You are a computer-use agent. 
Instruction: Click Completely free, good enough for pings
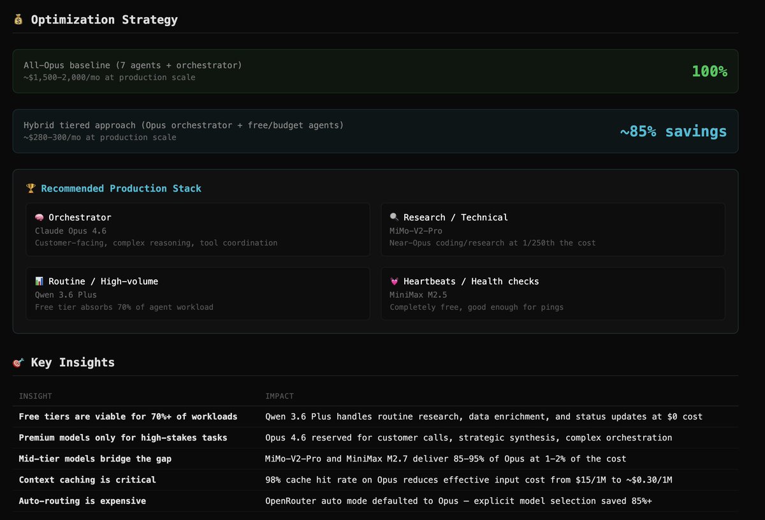tap(477, 307)
